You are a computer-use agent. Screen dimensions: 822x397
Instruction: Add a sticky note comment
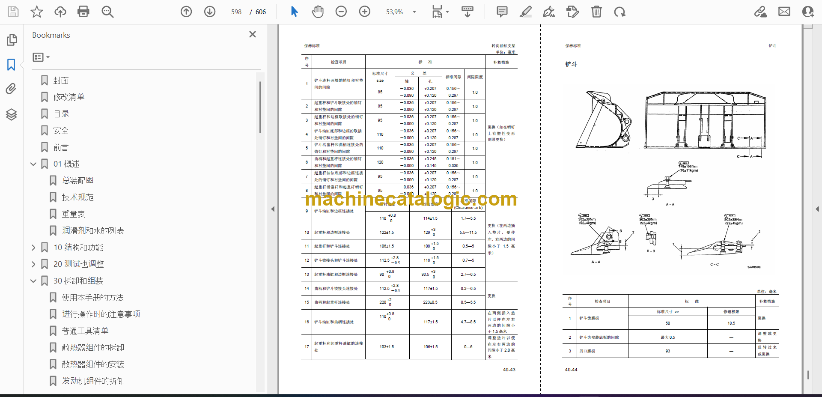tap(502, 12)
